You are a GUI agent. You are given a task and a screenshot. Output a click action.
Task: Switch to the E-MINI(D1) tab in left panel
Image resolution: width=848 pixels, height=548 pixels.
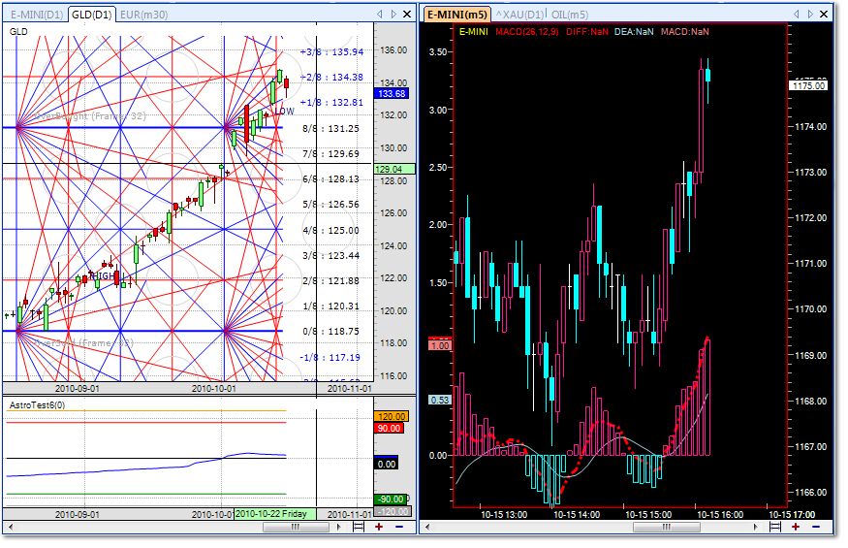coord(37,15)
